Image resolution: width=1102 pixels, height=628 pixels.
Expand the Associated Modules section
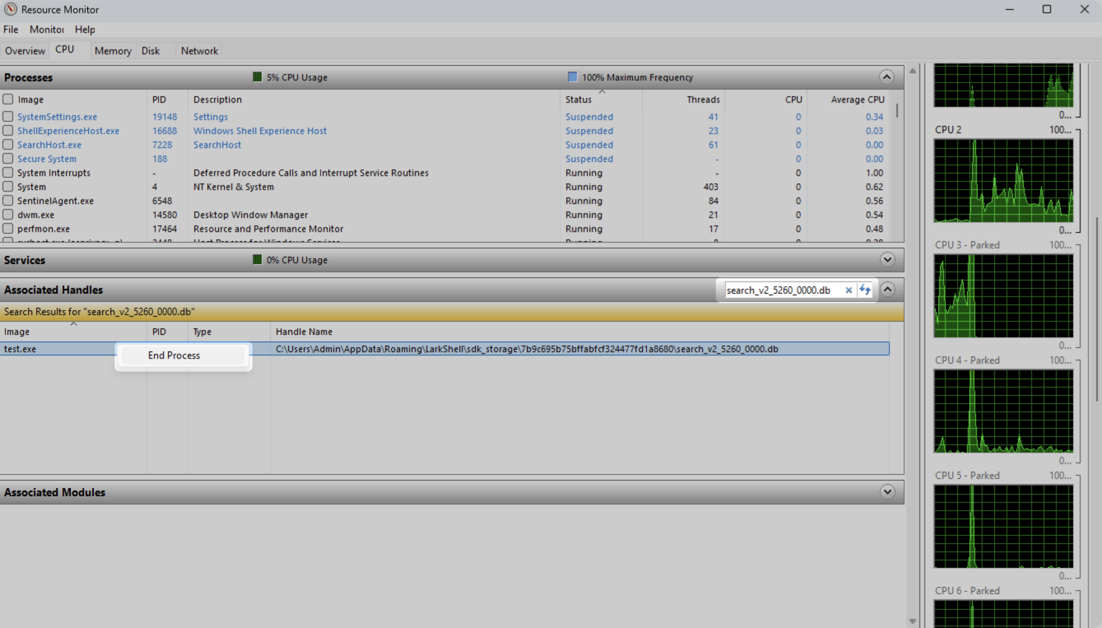click(887, 492)
